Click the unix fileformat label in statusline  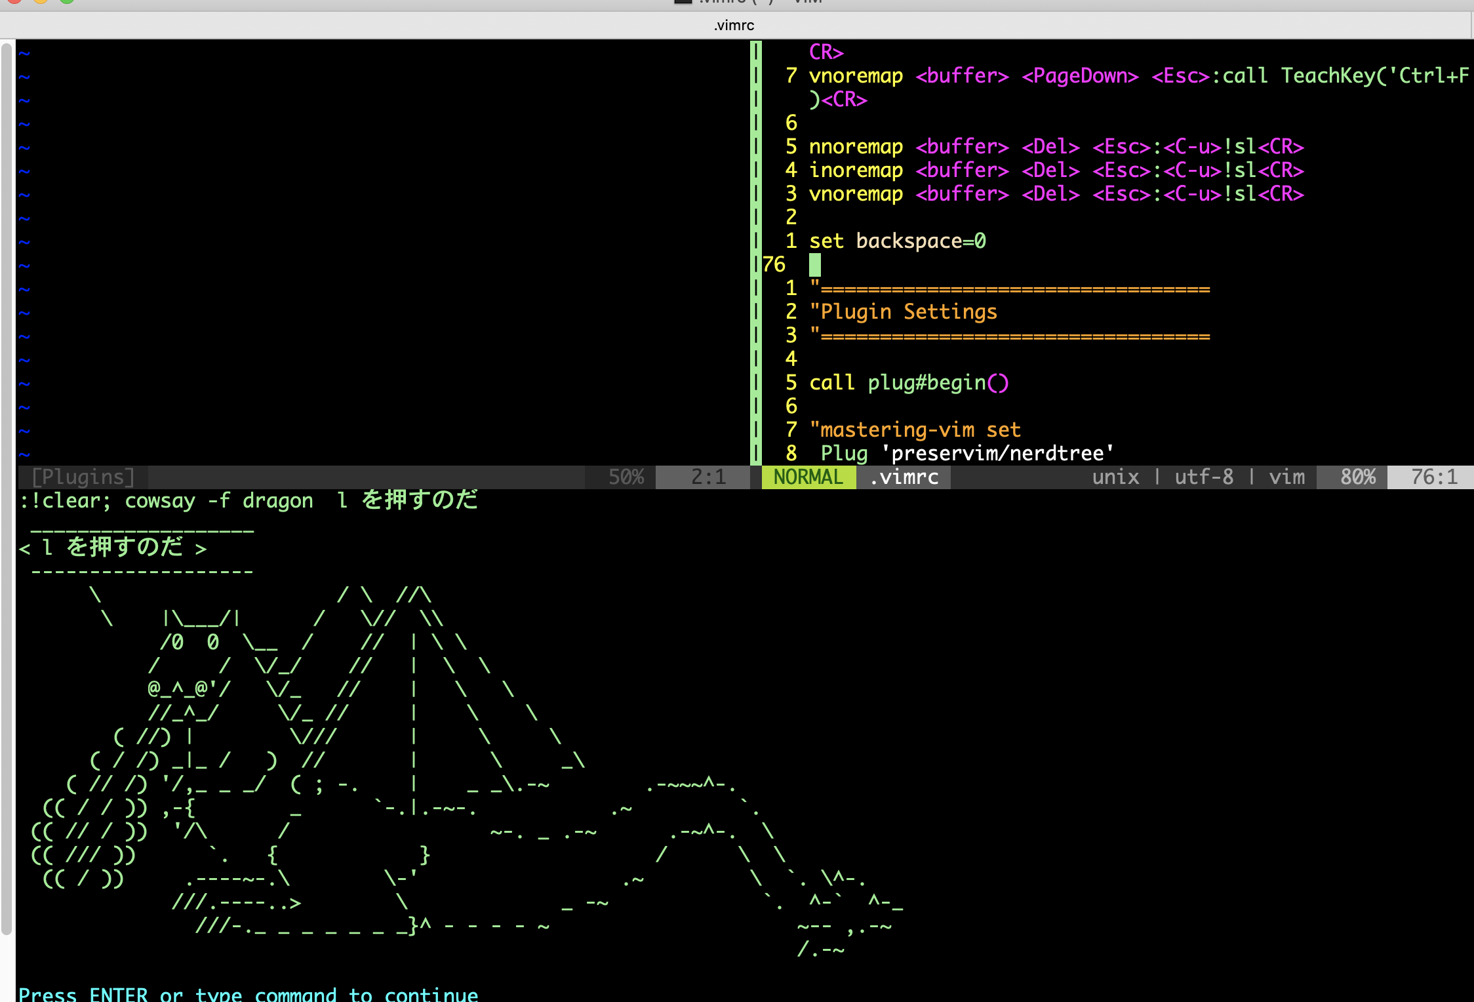[1115, 477]
